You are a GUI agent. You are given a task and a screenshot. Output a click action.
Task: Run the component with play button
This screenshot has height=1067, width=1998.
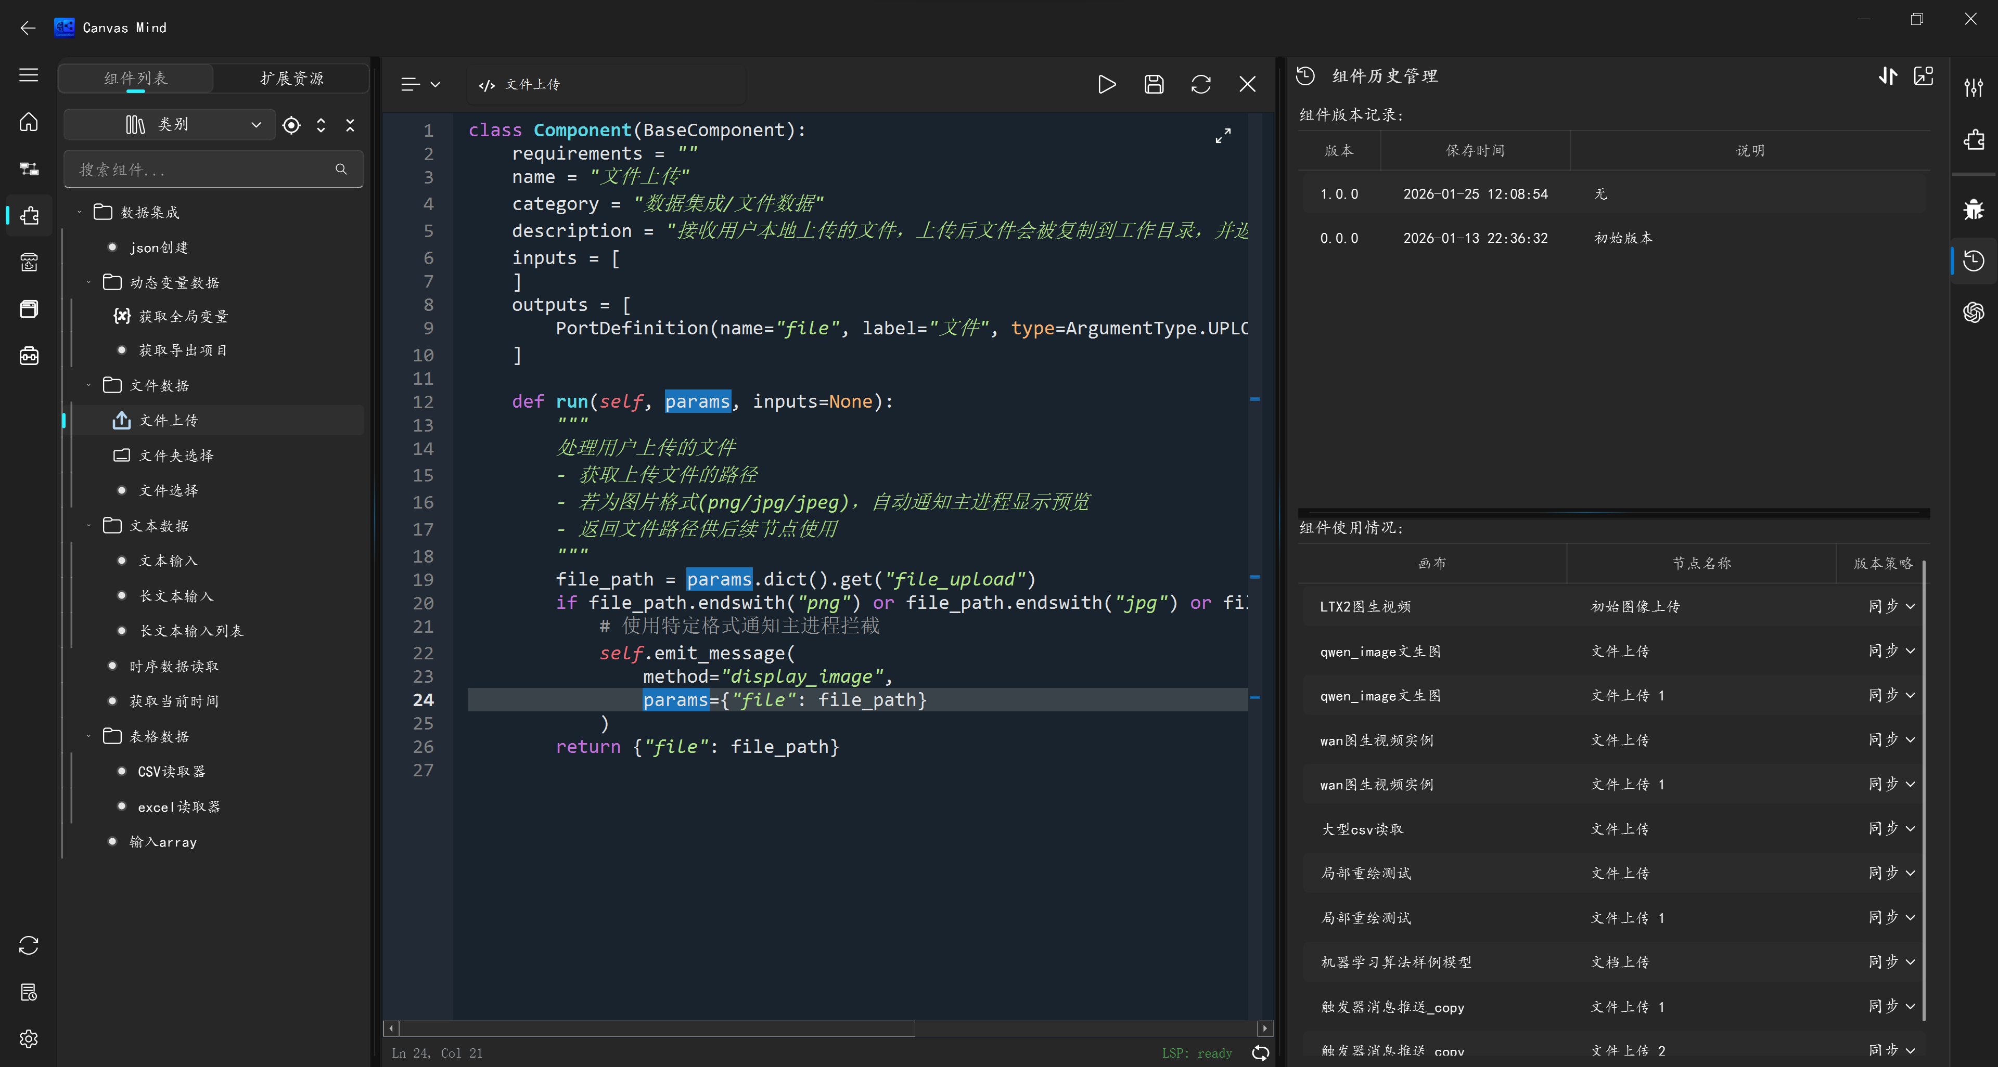[x=1107, y=84]
